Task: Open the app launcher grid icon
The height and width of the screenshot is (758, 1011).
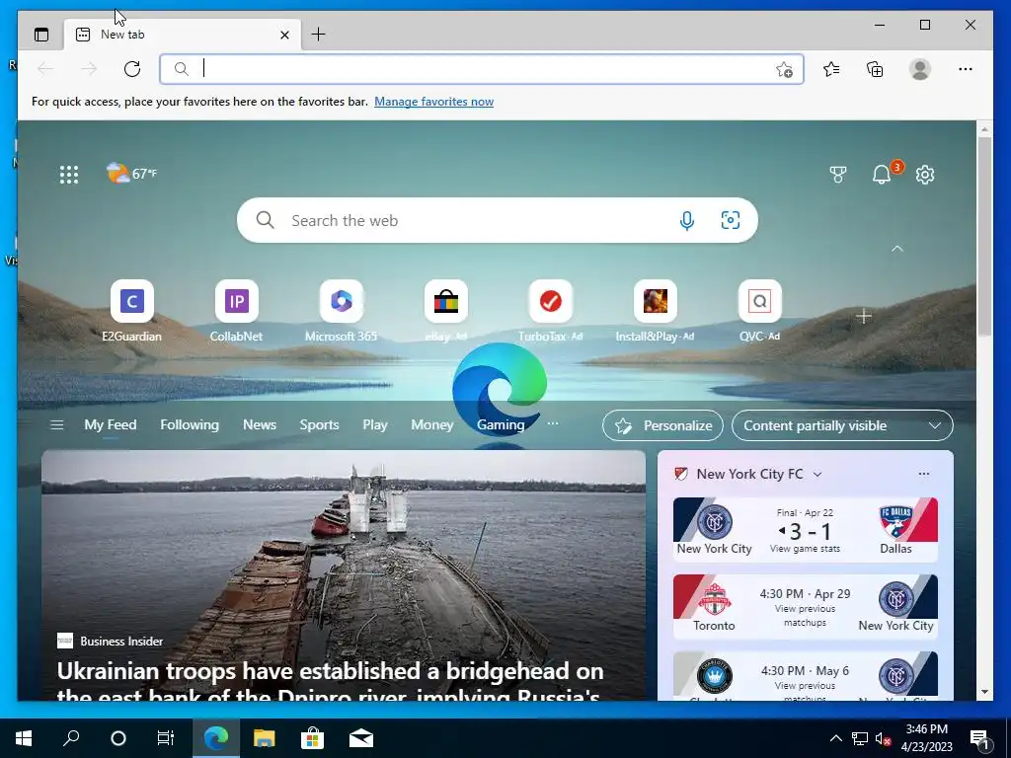Action: (69, 175)
